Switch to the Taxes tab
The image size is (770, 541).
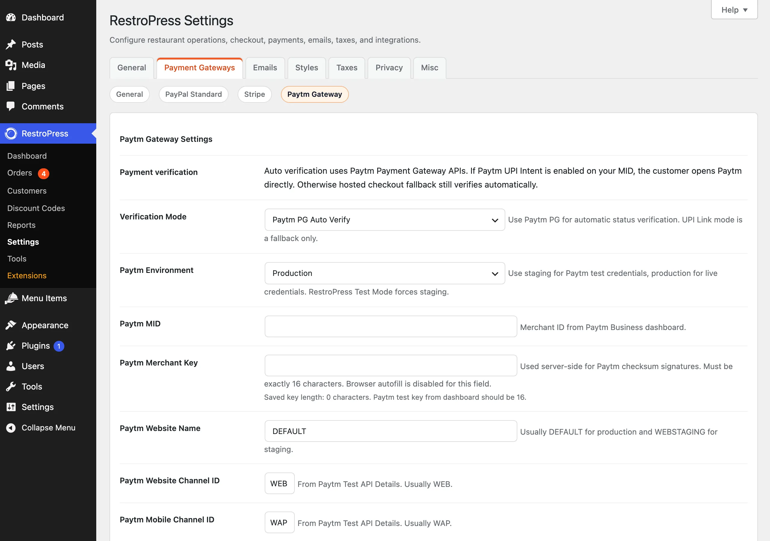pyautogui.click(x=347, y=68)
